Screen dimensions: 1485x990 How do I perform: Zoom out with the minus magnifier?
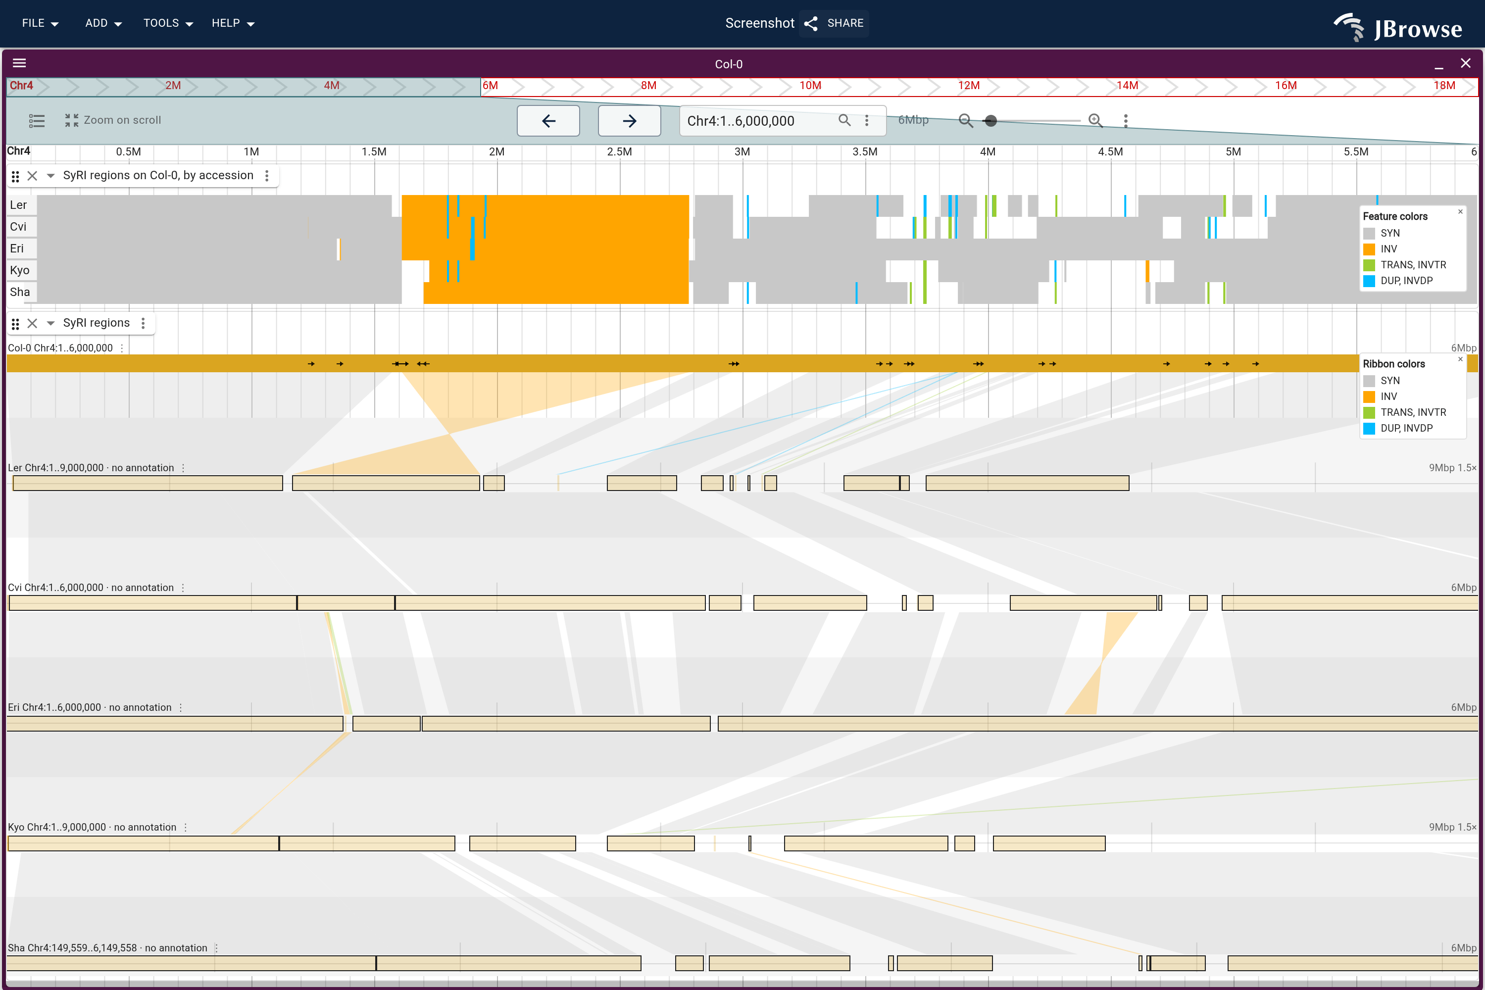pyautogui.click(x=965, y=121)
